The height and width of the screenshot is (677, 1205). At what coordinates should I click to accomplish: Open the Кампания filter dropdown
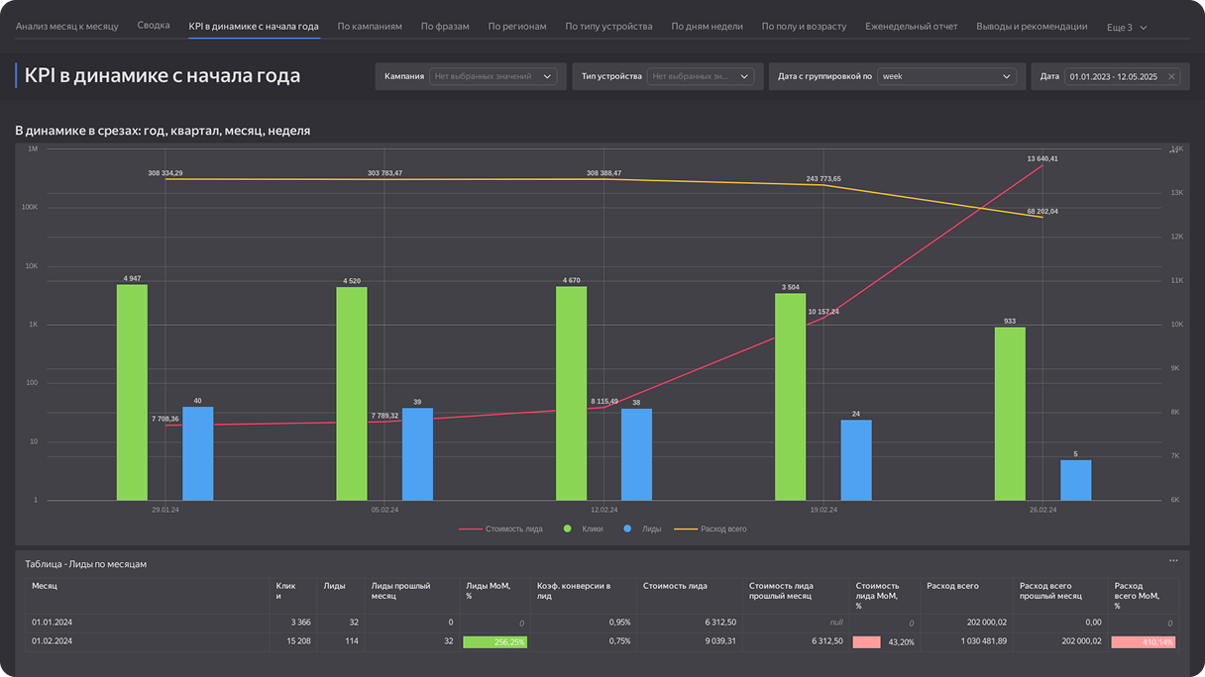[493, 76]
